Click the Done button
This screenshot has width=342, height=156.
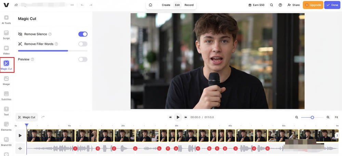coord(332,5)
